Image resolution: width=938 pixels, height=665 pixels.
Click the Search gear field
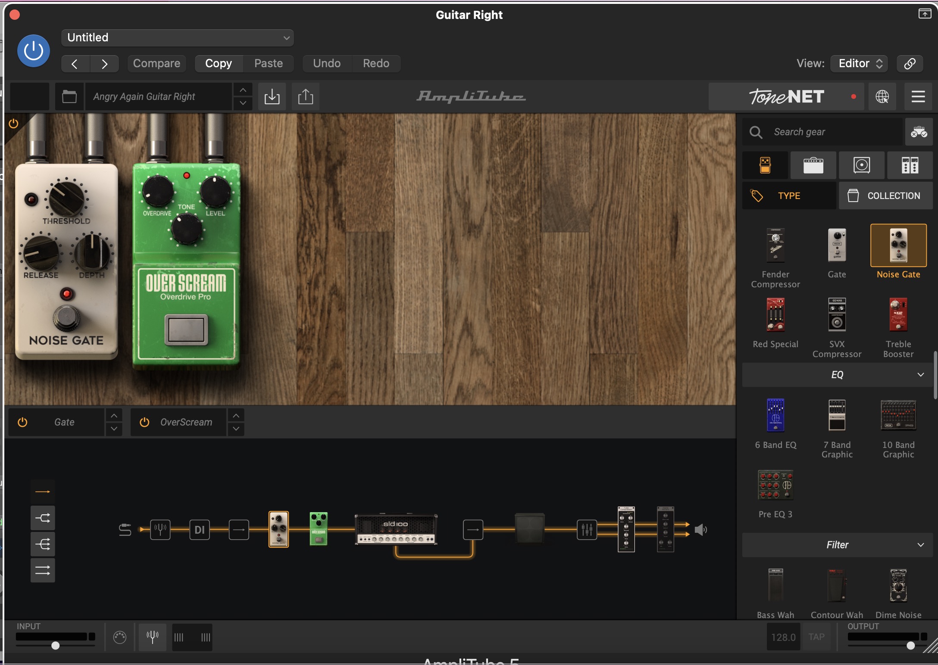click(x=822, y=132)
